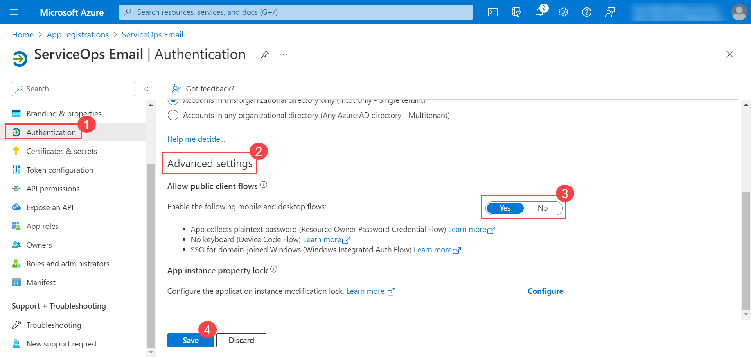Set public client flows toggle to Yes

(505, 208)
